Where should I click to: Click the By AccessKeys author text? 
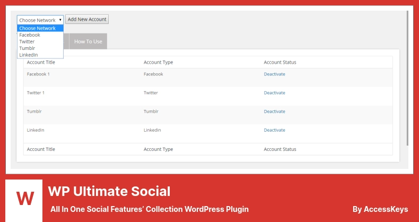(x=380, y=209)
